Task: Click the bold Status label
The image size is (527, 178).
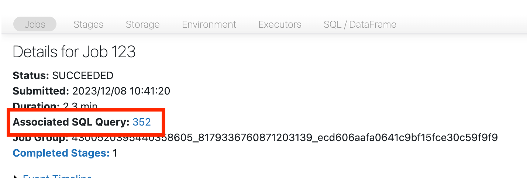Action: click(x=31, y=76)
